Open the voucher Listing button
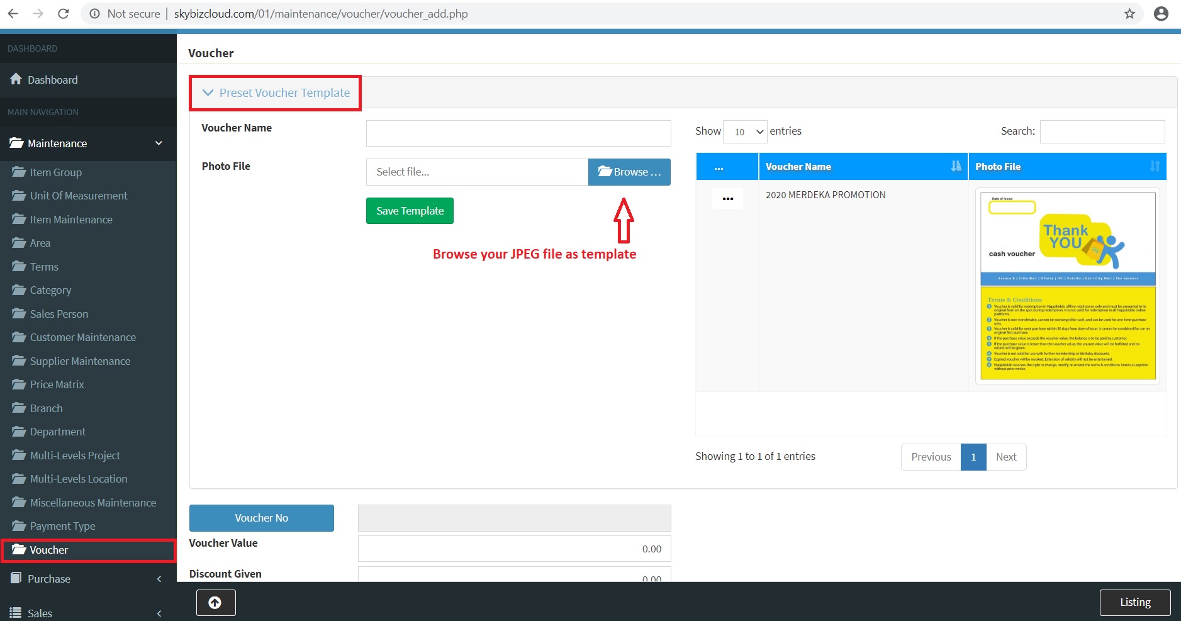The height and width of the screenshot is (621, 1181). click(1134, 603)
